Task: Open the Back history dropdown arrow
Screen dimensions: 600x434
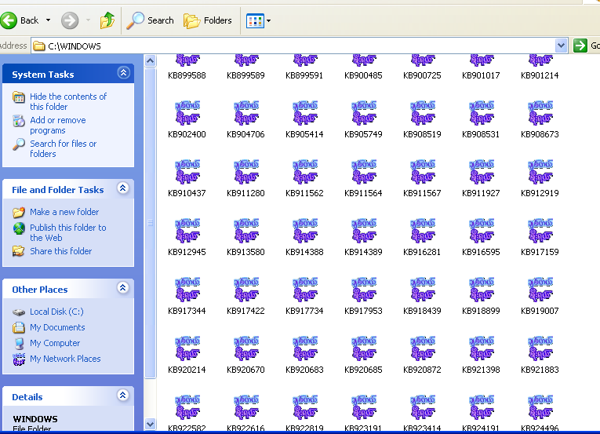Action: [48, 20]
